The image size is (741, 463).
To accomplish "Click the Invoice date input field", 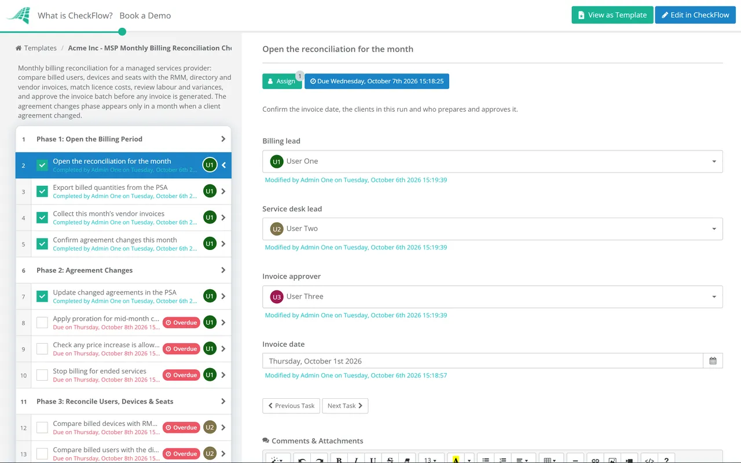I will (x=483, y=361).
